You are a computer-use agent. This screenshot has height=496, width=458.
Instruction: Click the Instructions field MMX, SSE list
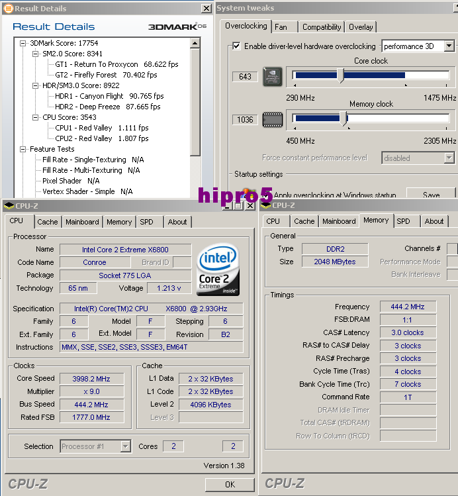pyautogui.click(x=152, y=347)
